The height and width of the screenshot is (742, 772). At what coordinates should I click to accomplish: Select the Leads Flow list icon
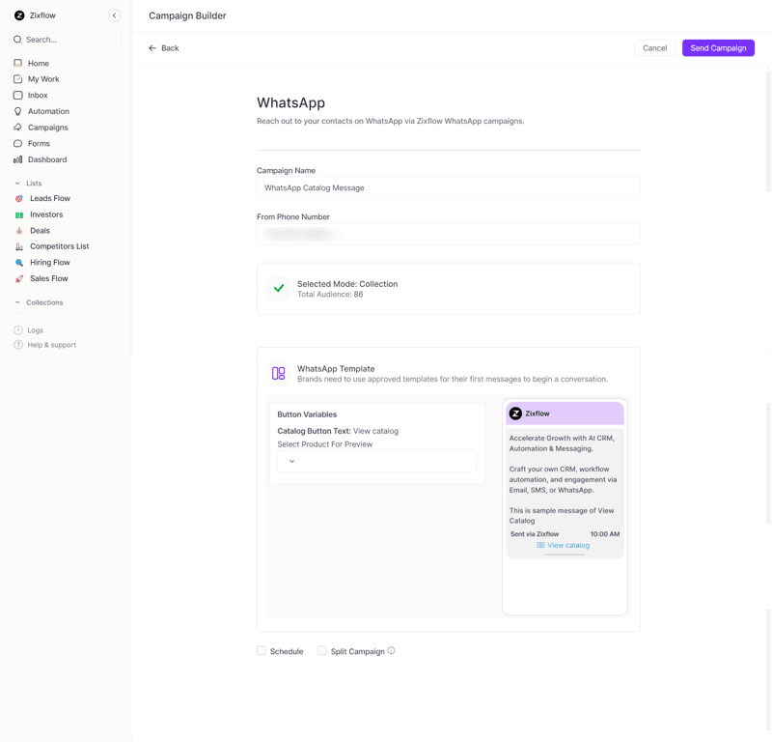pos(20,198)
